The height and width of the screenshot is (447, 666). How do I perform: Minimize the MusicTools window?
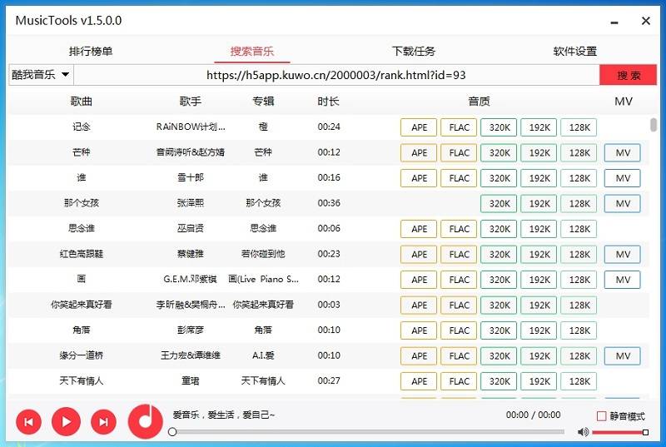click(616, 21)
